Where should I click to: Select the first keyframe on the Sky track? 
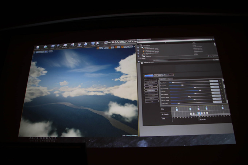(x=177, y=110)
